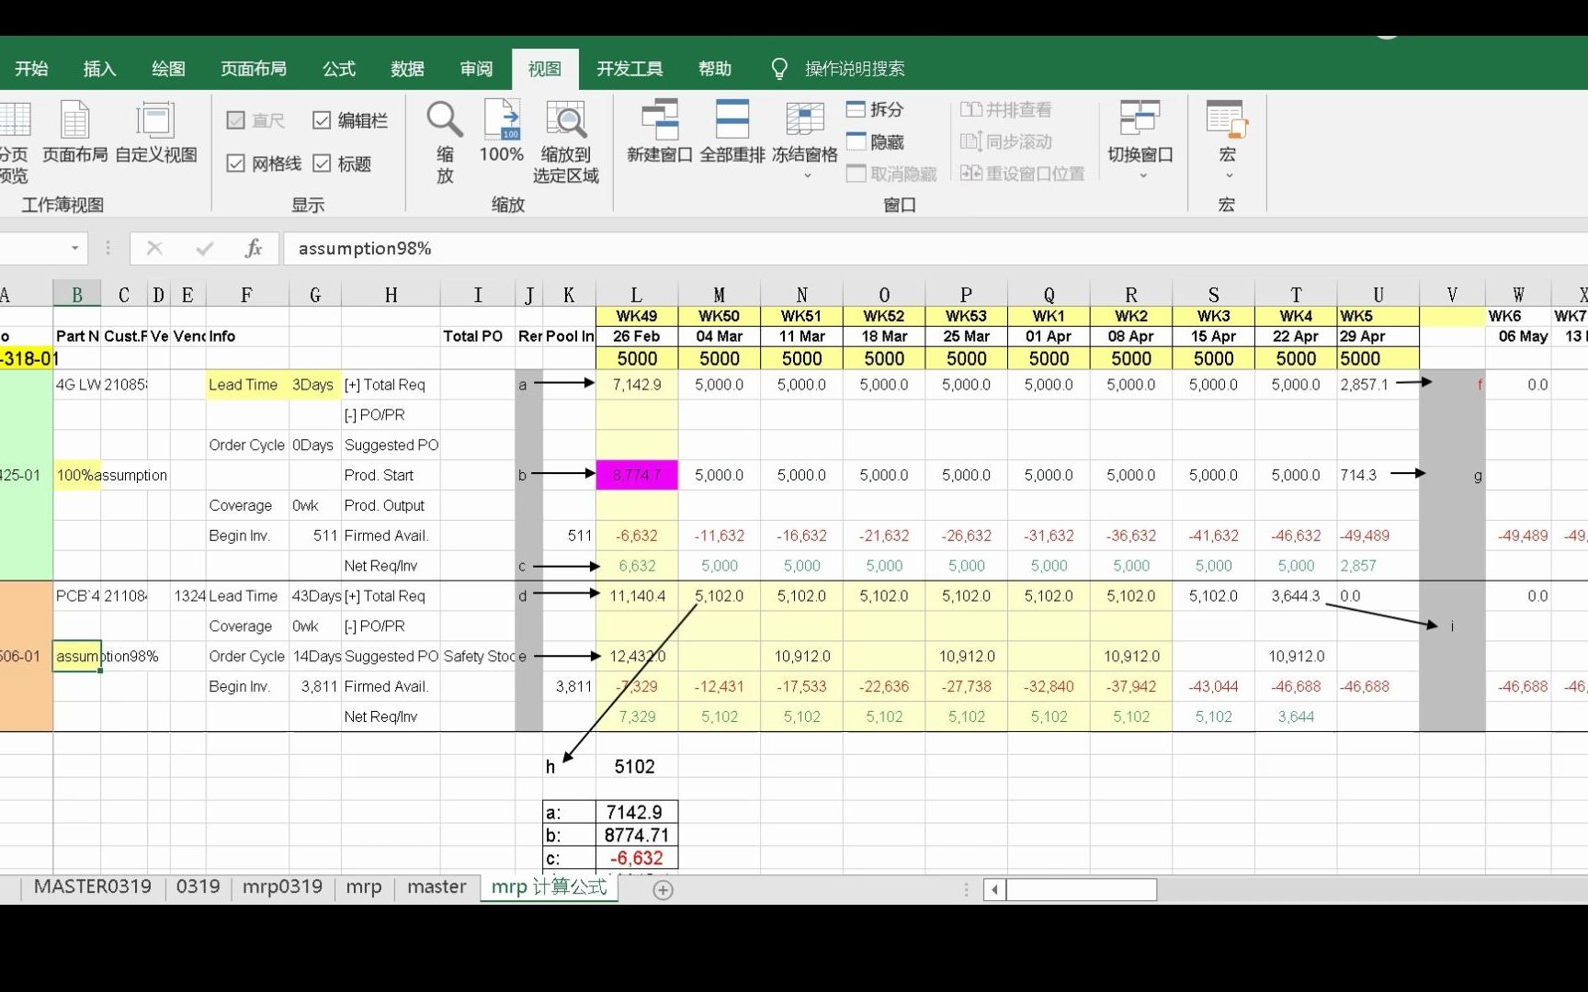The height and width of the screenshot is (992, 1588).
Task: Confirm entry with checkmark icon
Action: [x=204, y=248]
